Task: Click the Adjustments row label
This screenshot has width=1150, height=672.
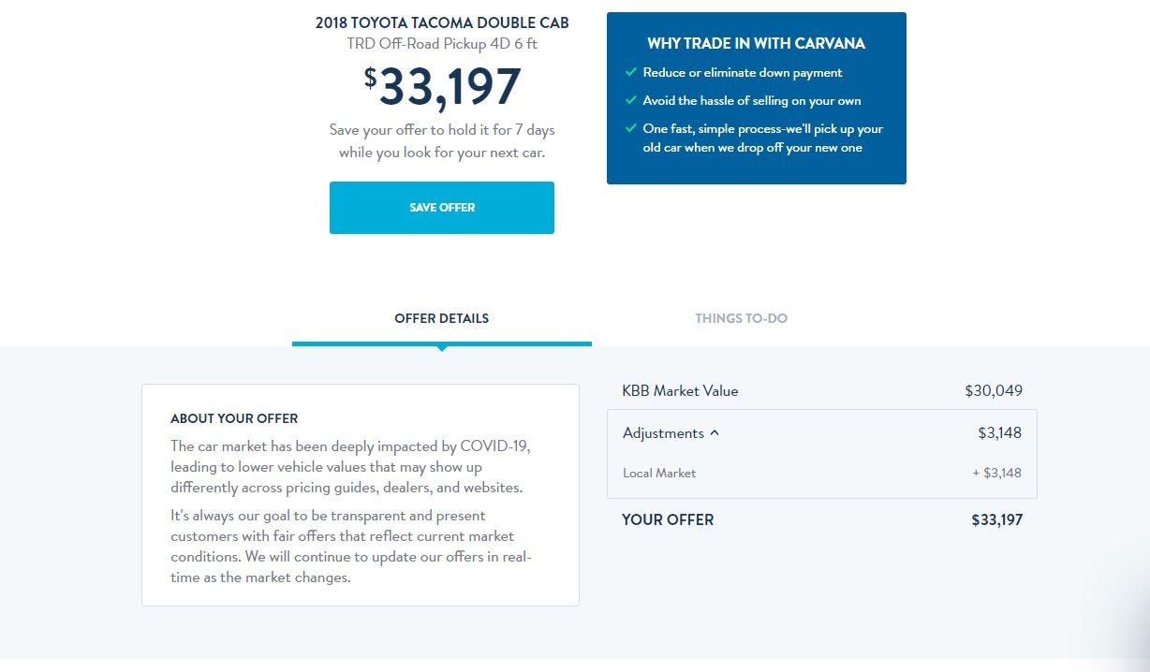Action: click(663, 433)
